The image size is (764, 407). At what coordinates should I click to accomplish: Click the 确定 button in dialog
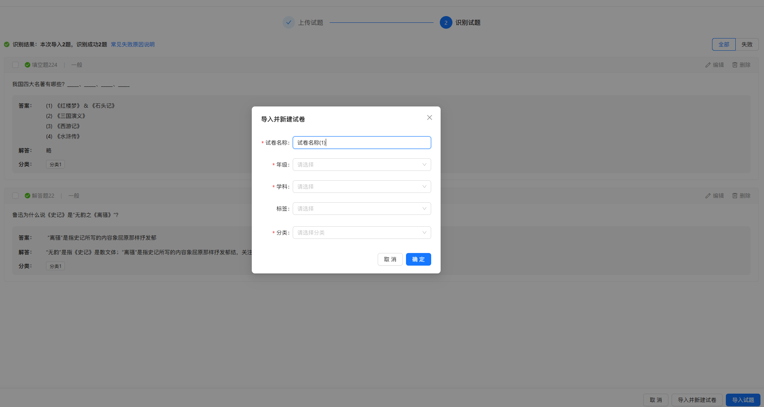point(419,259)
